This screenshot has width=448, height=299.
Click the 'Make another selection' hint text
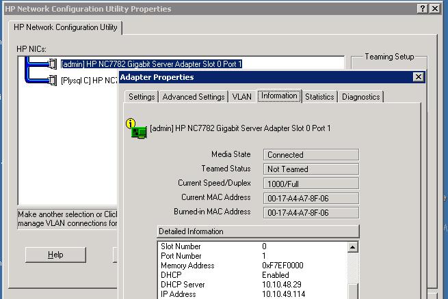[x=68, y=218]
